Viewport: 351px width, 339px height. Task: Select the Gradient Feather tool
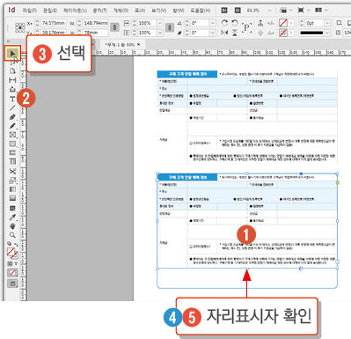pos(12,198)
